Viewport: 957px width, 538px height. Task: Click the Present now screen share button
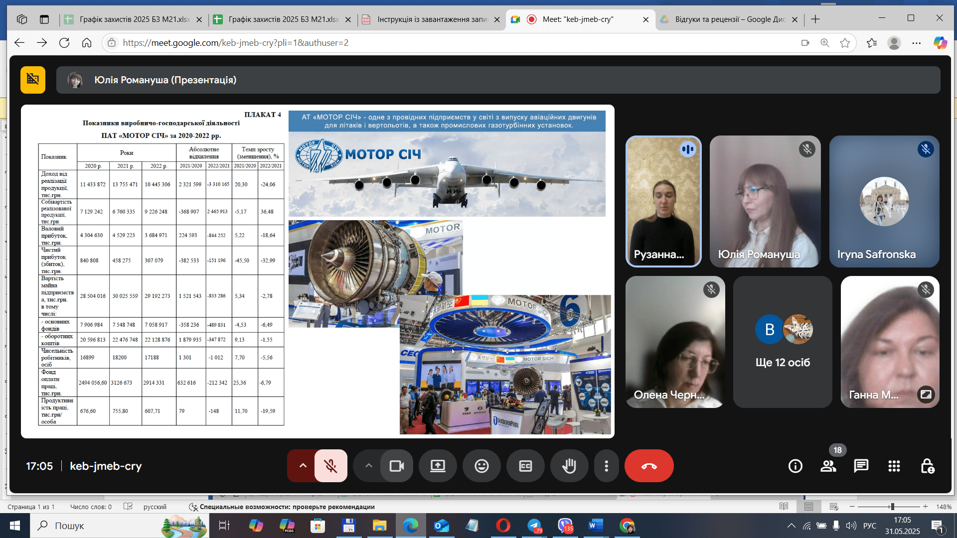tap(438, 466)
